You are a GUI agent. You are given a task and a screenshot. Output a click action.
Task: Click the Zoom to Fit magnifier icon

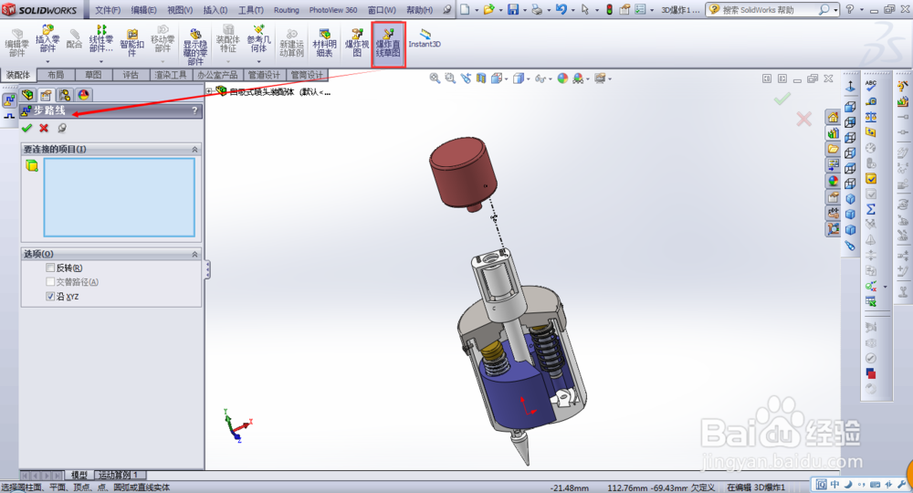435,78
